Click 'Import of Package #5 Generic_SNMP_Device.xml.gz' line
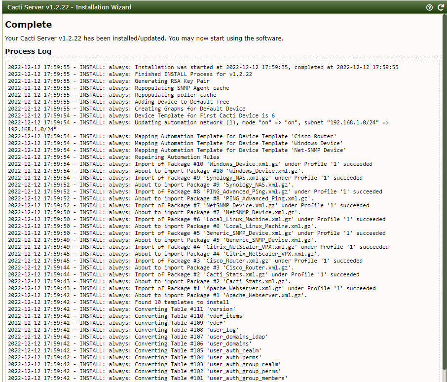Screen dimensions: 447x382 coord(197,233)
